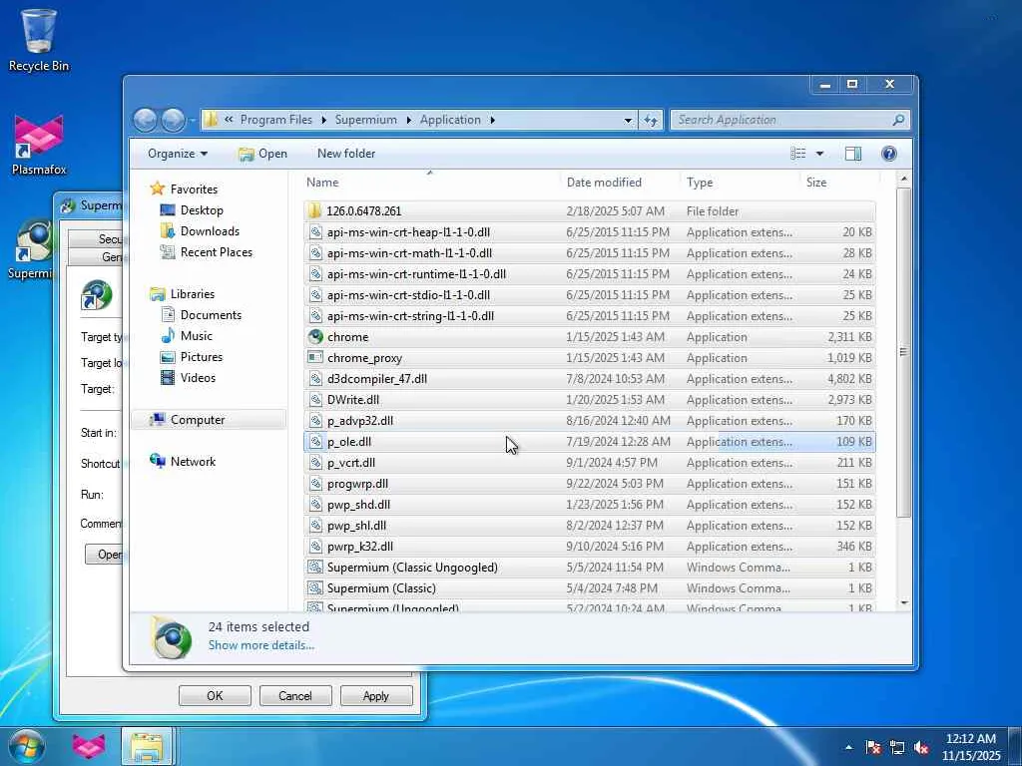Click the d3dcompiler_47.dll file icon
This screenshot has height=766, width=1022.
point(315,378)
